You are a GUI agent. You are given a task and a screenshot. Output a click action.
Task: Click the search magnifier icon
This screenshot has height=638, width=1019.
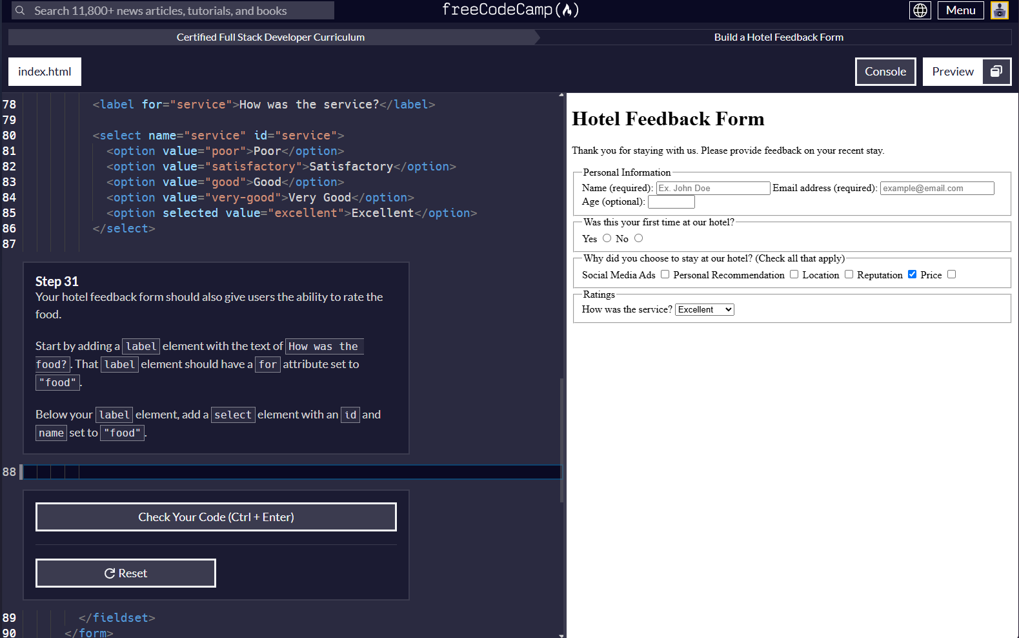pos(20,10)
